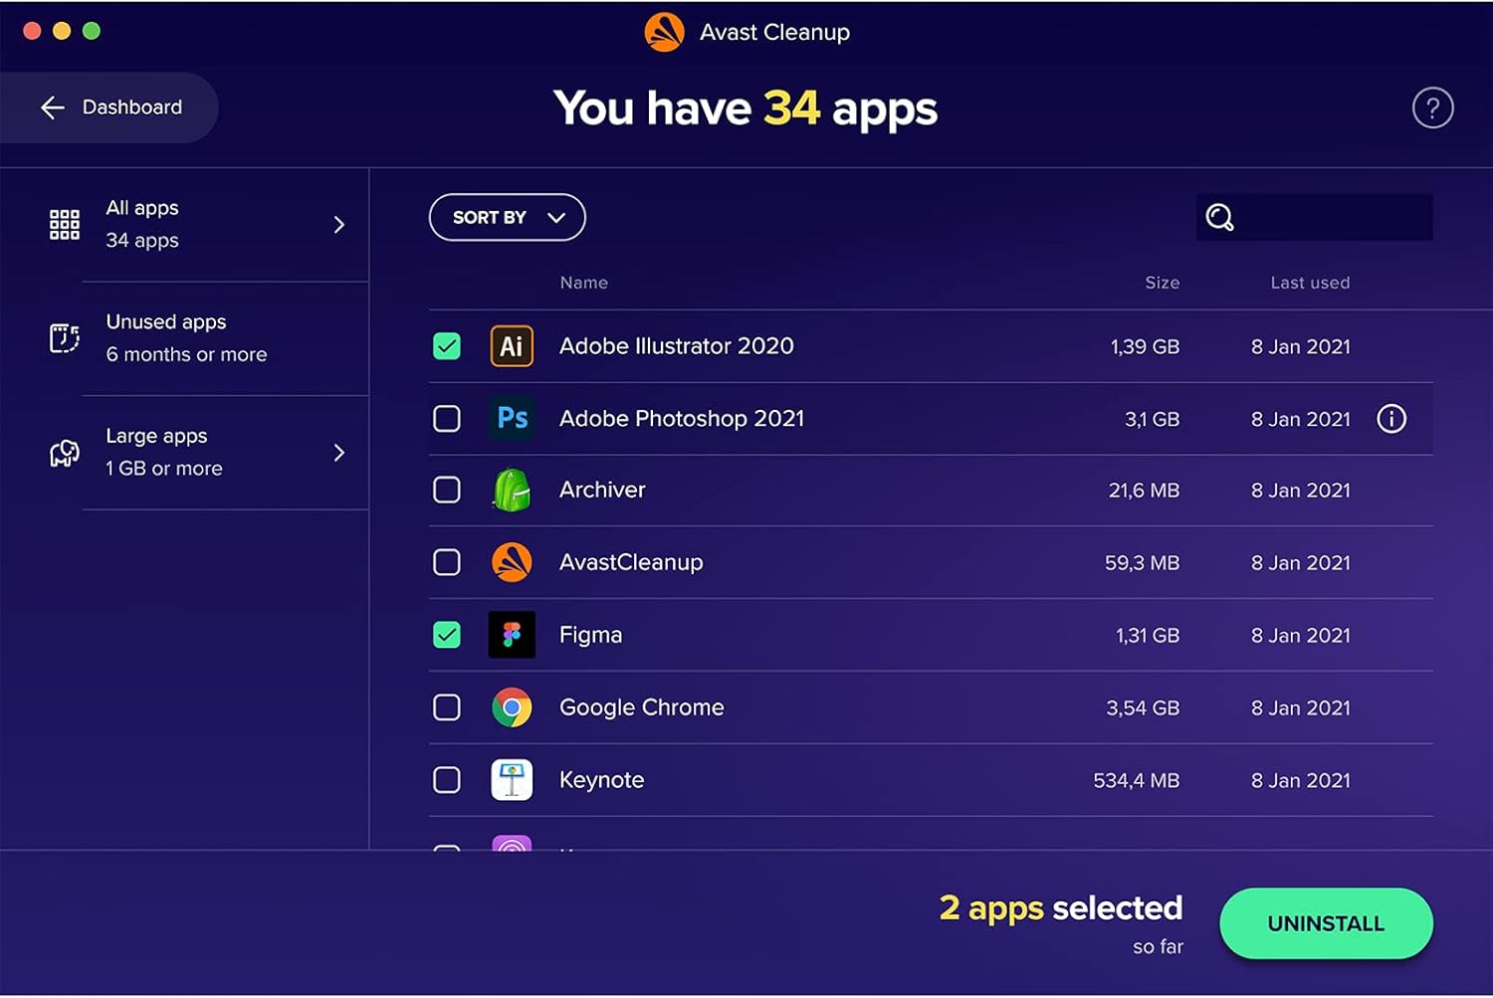This screenshot has width=1493, height=998.
Task: Click the Google Chrome app icon
Action: pyautogui.click(x=512, y=707)
